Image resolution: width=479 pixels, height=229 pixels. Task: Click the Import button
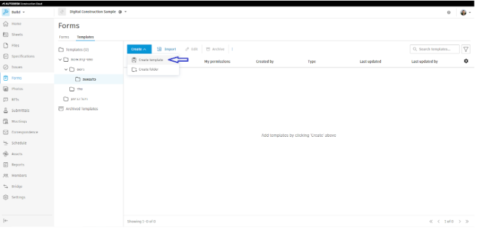tap(166, 49)
